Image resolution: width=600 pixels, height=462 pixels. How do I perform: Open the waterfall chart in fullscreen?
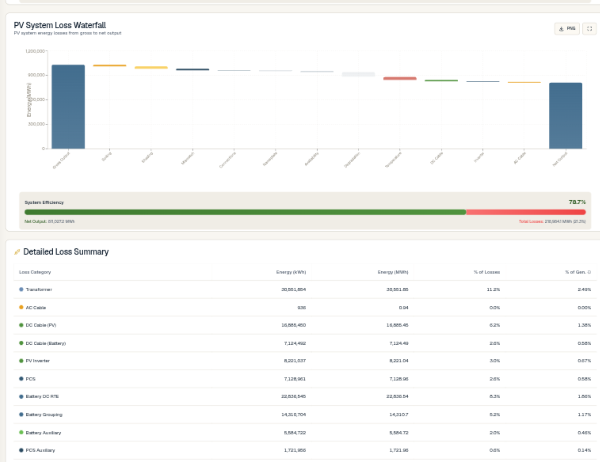tap(589, 29)
